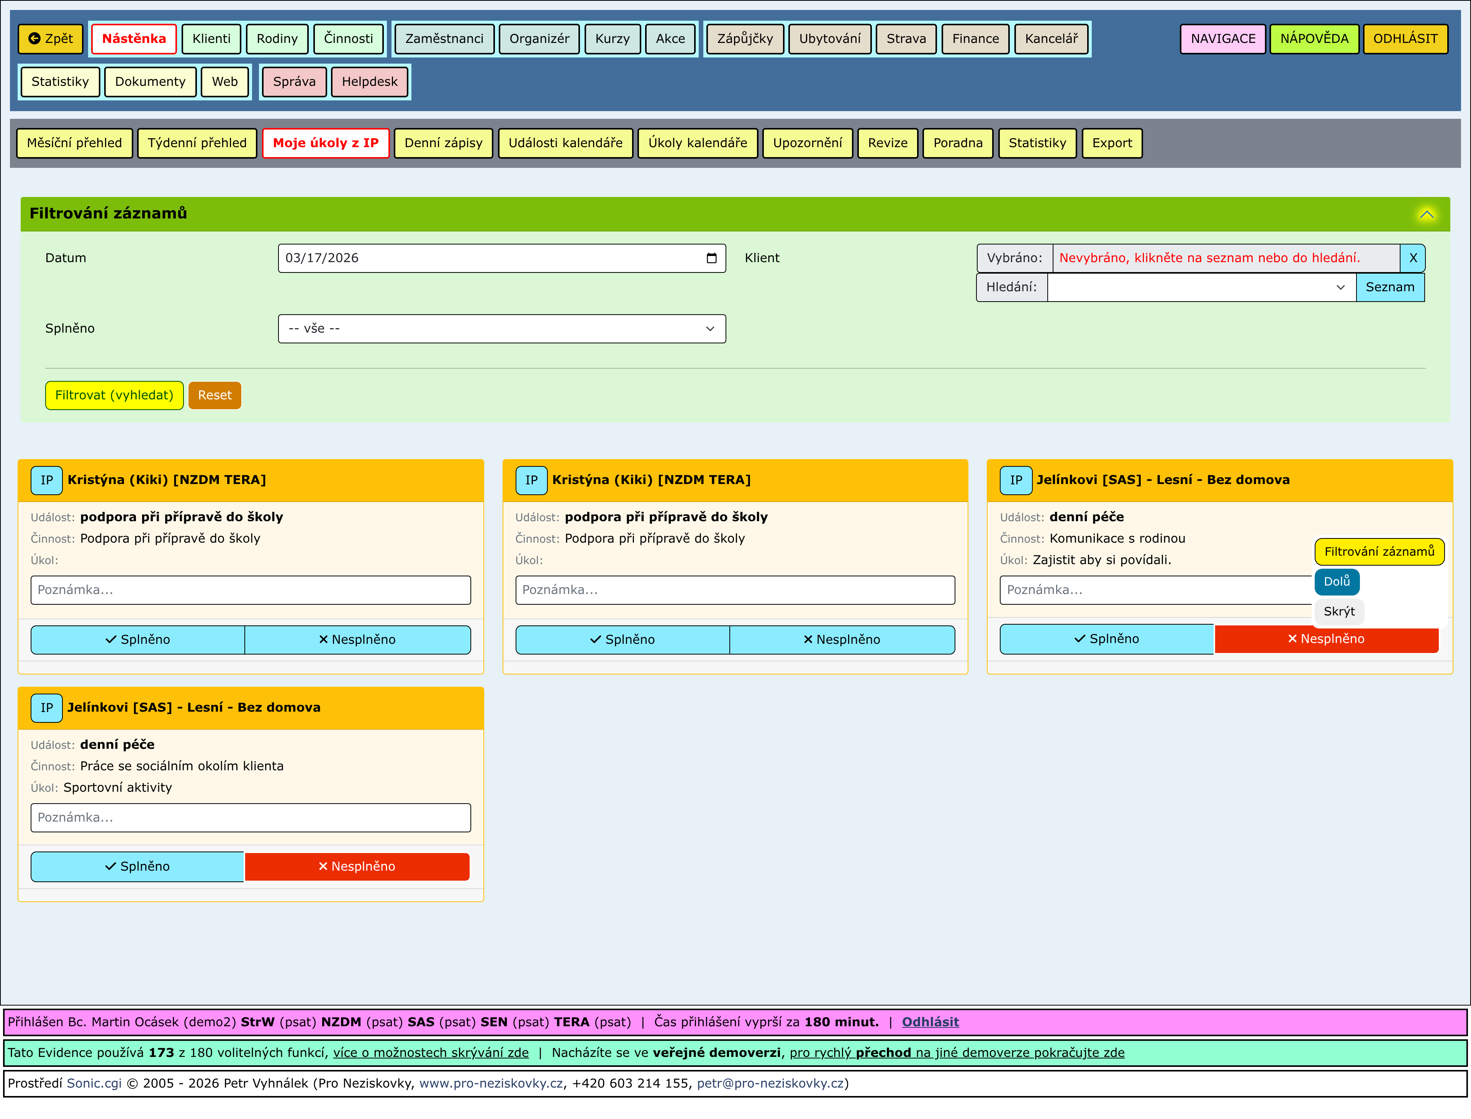Open the Týdenní přehled tab
Viewport: 1471px width, 1119px height.
[197, 143]
